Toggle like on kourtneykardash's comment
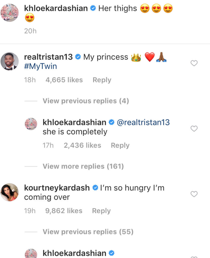210x258 pixels. point(194,194)
